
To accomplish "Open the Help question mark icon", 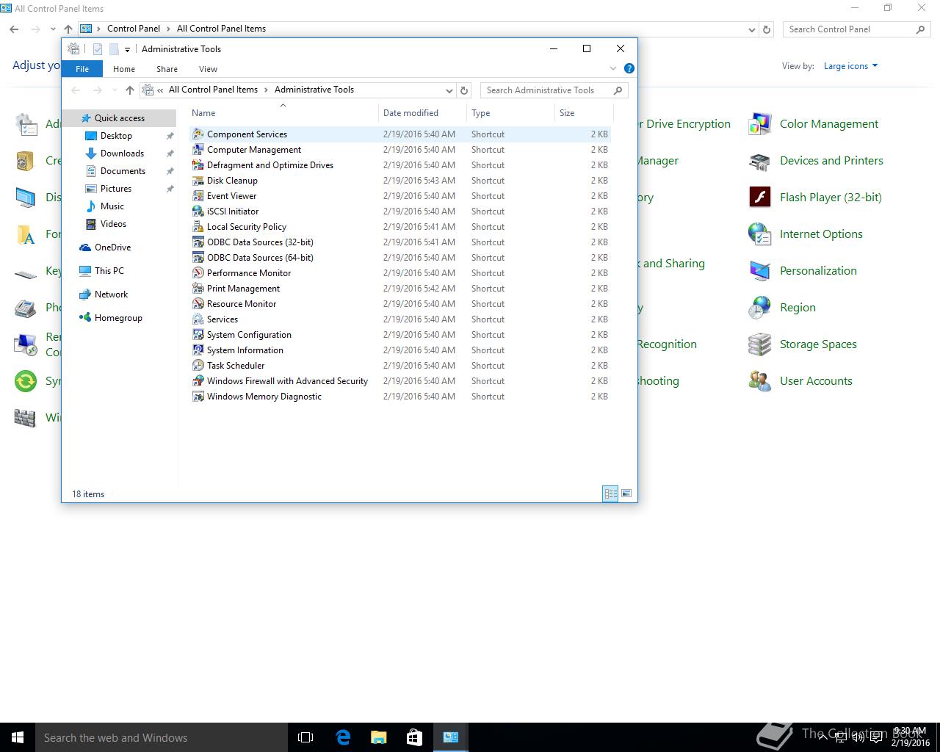I will (629, 68).
